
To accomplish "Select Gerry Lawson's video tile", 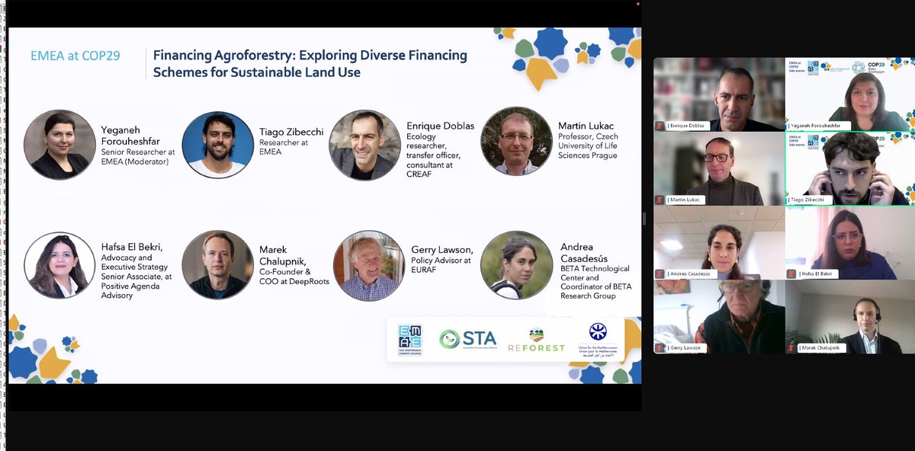I will pos(719,316).
